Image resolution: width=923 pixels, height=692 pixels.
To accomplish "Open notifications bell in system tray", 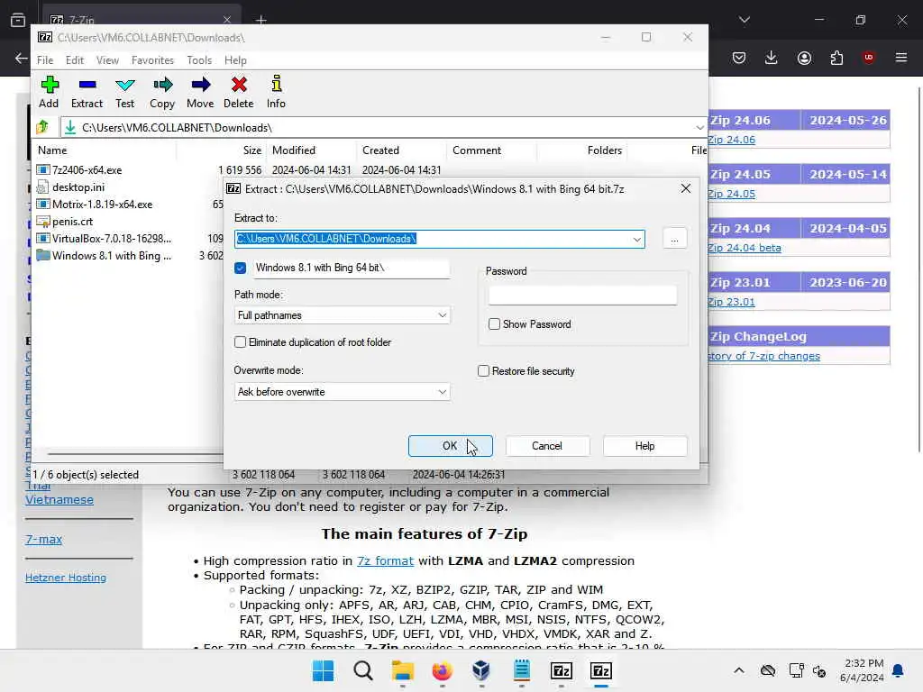I will (x=898, y=670).
